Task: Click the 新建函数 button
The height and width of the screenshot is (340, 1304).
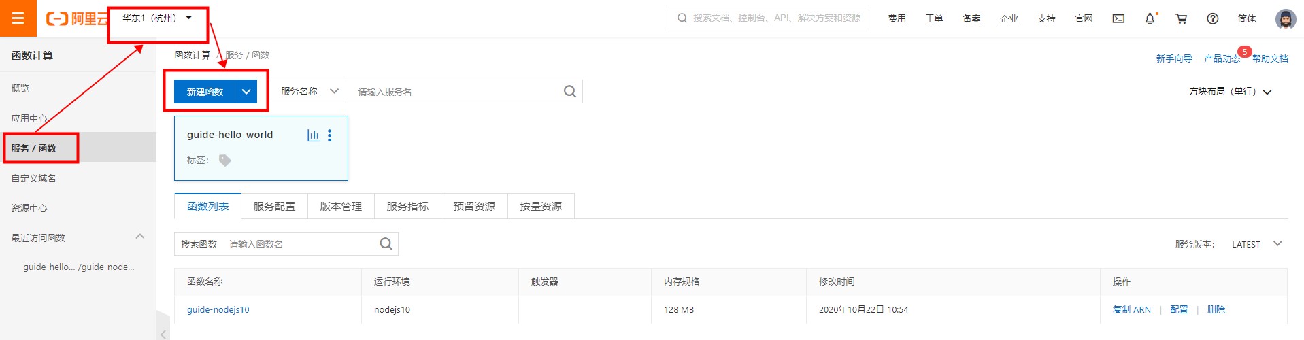Action: point(205,91)
